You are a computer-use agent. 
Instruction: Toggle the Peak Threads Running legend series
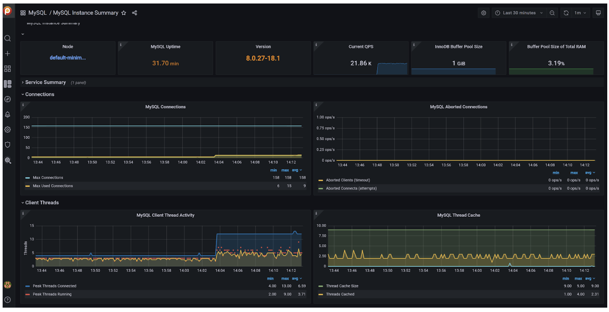[52, 294]
